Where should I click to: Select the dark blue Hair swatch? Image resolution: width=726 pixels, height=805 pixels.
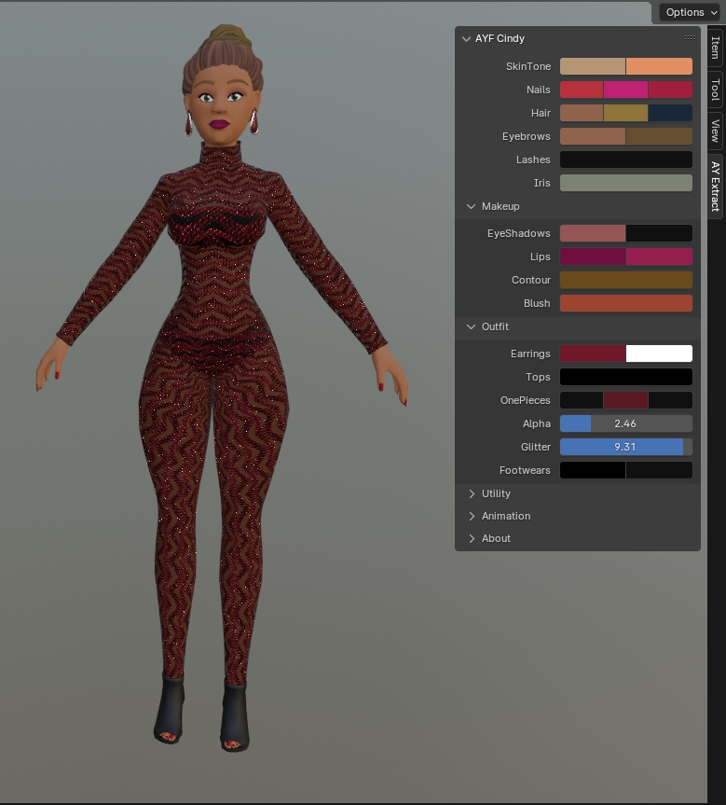coord(670,113)
